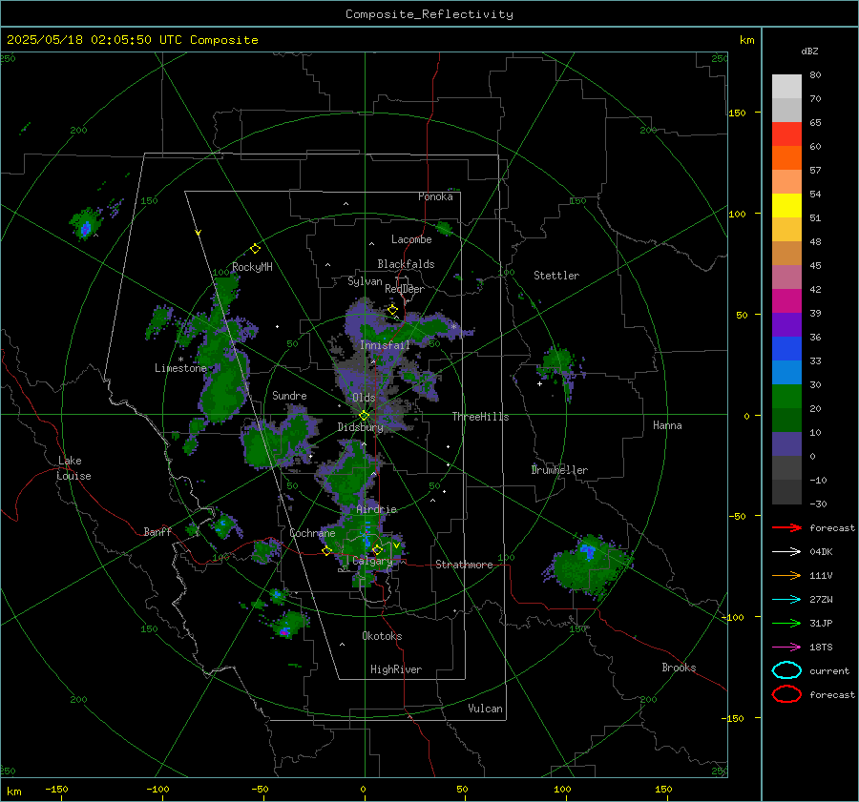Click the Sundre town label
Screen dimensions: 859x802
(x=289, y=395)
